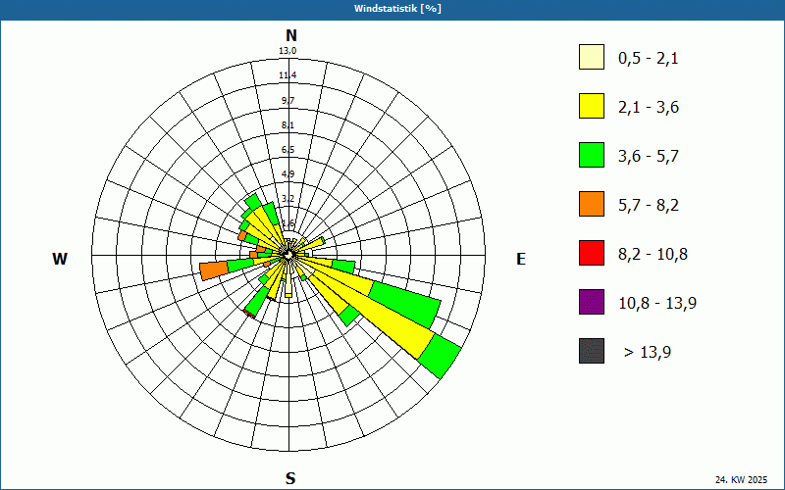Click the legend label '8,2 - 10,8'
Screen dimensions: 785x490
click(x=653, y=255)
